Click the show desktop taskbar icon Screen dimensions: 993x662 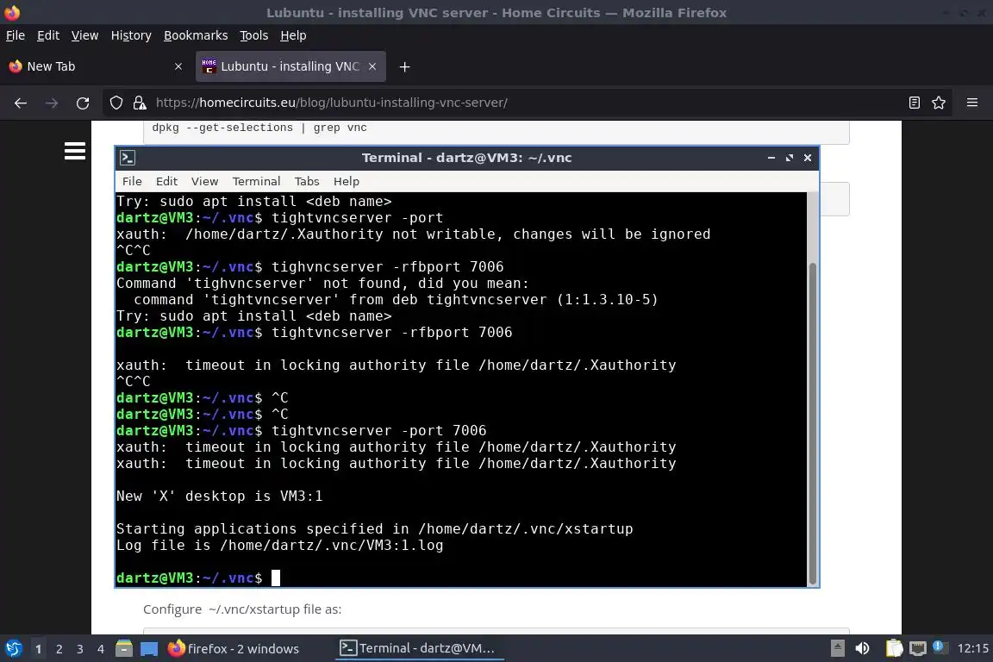click(x=149, y=649)
